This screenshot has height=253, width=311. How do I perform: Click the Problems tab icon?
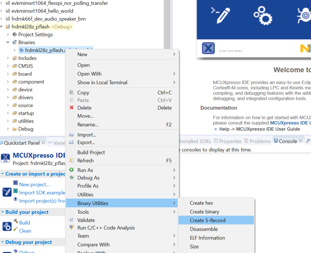[246, 141]
